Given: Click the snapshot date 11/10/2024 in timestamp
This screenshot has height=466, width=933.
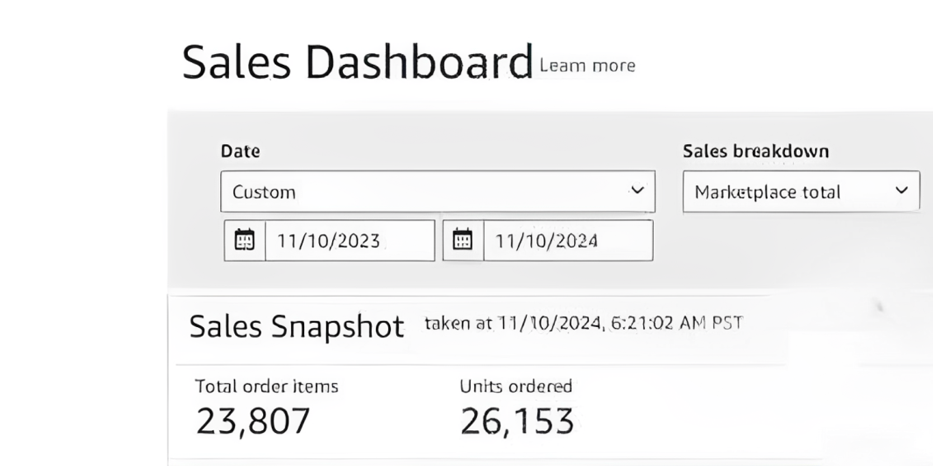Looking at the screenshot, I should [550, 323].
